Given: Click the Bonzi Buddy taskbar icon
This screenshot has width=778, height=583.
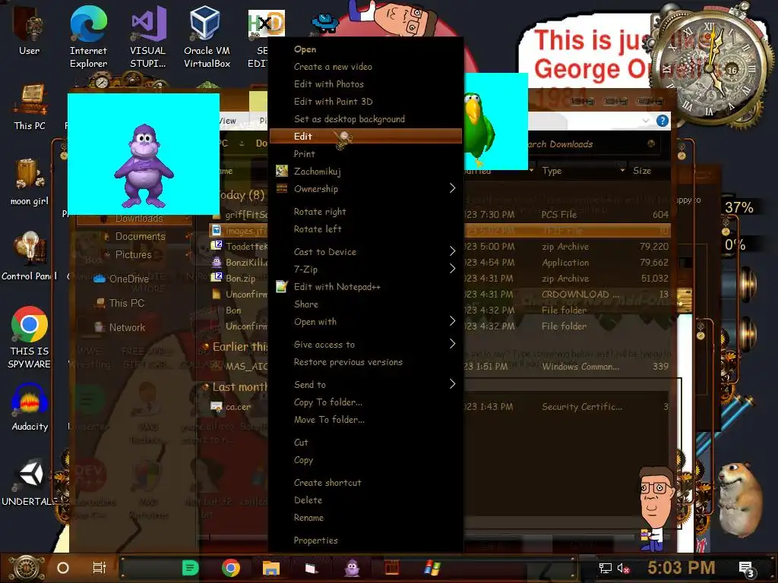Looking at the screenshot, I should tap(352, 568).
